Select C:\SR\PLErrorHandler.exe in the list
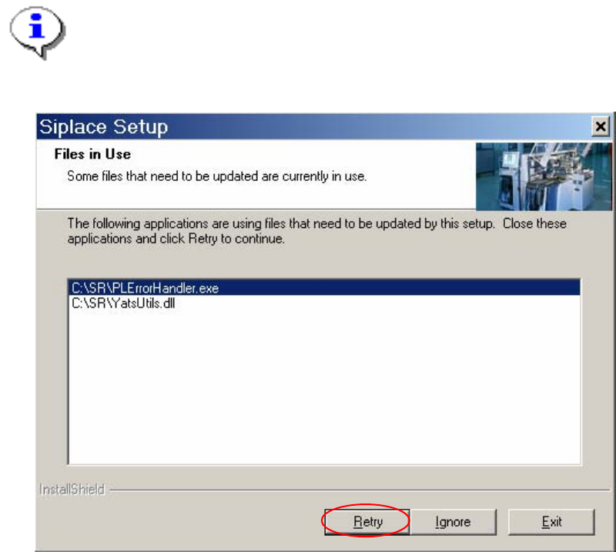 323,288
